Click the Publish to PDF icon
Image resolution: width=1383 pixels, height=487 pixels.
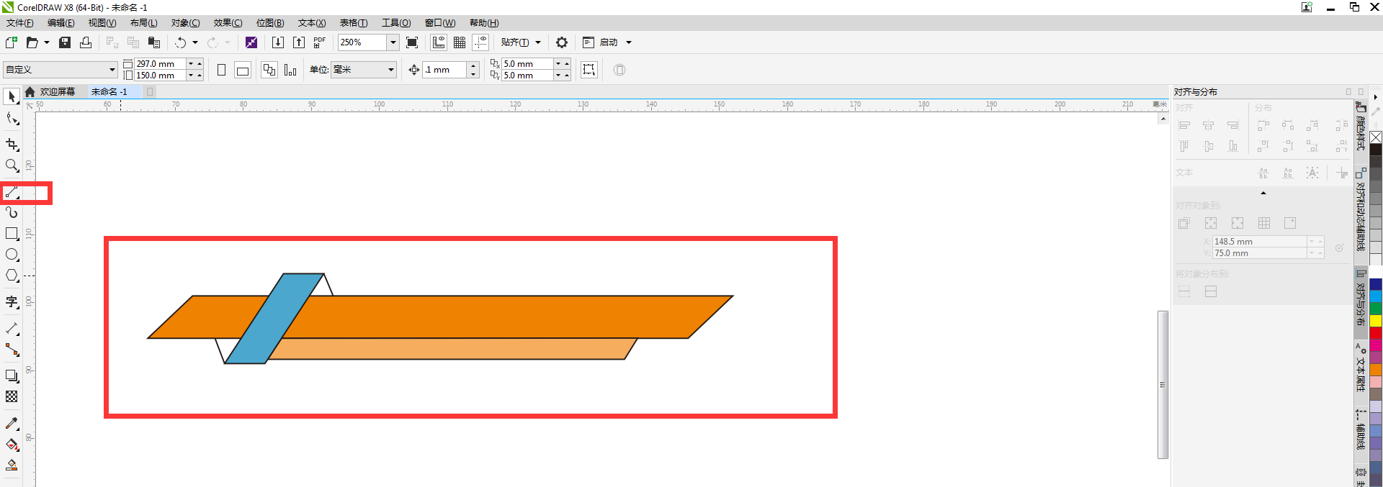tap(319, 42)
